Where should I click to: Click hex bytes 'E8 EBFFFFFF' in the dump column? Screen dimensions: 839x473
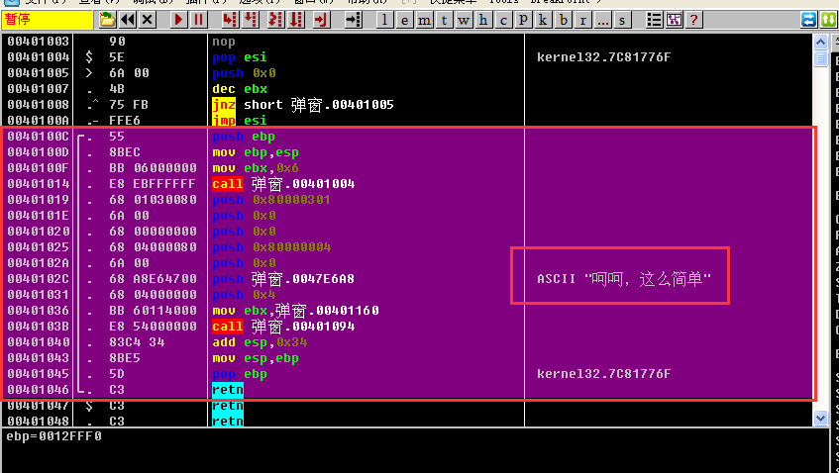(153, 184)
